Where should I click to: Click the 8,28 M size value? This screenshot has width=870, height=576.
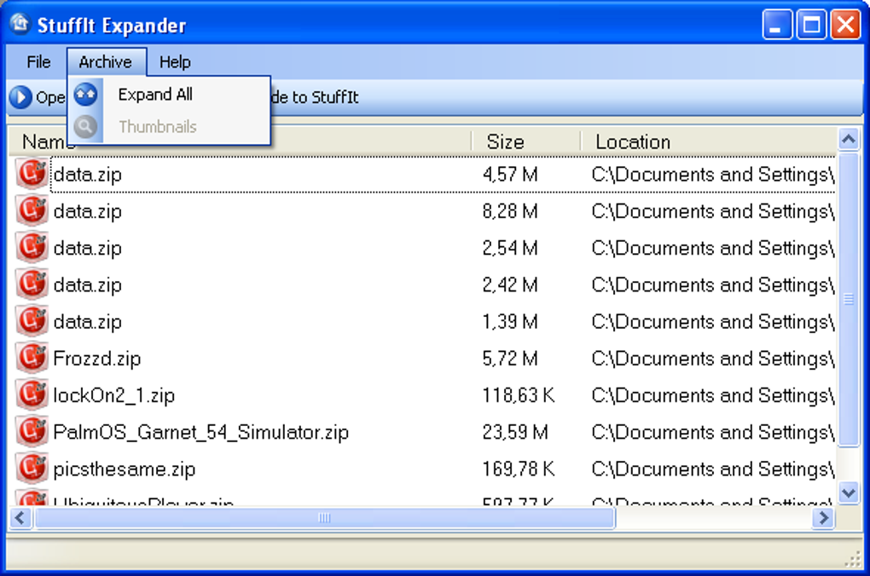pos(510,211)
